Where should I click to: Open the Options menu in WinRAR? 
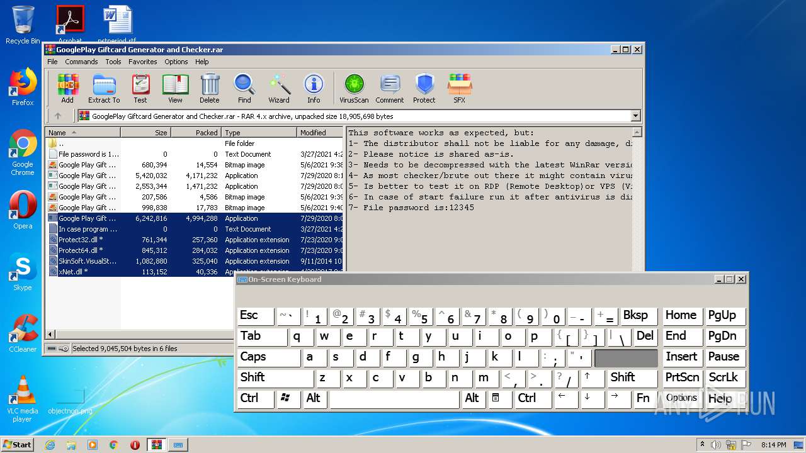(176, 62)
